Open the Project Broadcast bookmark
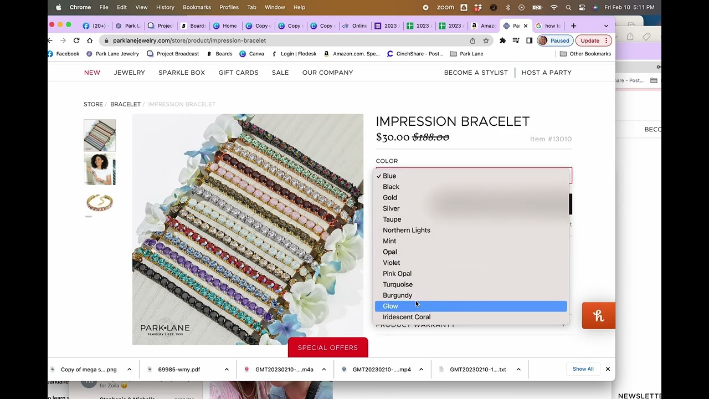Viewport: 709px width, 399px height. [x=173, y=54]
